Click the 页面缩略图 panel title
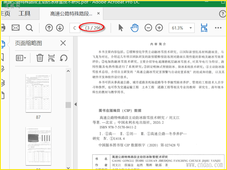The image size is (227, 170). [29, 43]
